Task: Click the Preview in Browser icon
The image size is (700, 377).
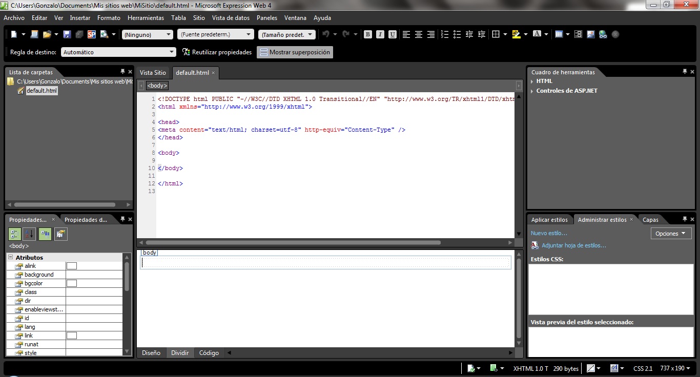Action: (x=104, y=34)
